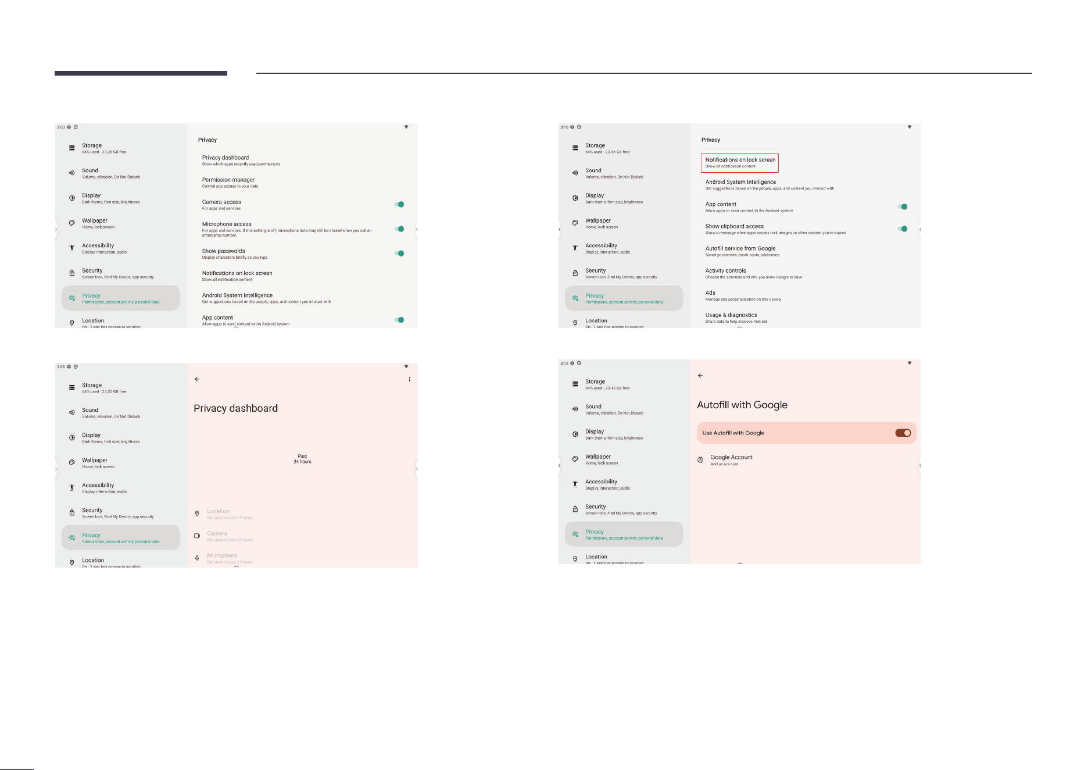Click Storage icon in the Privacy dashboard screenshot
1088x770 pixels.
point(71,388)
